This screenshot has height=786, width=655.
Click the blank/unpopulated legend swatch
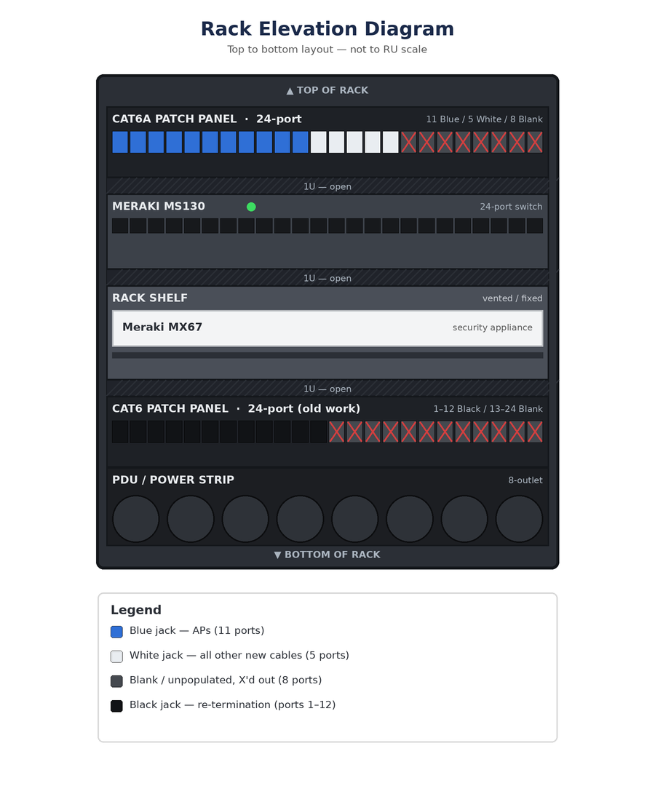click(x=116, y=681)
